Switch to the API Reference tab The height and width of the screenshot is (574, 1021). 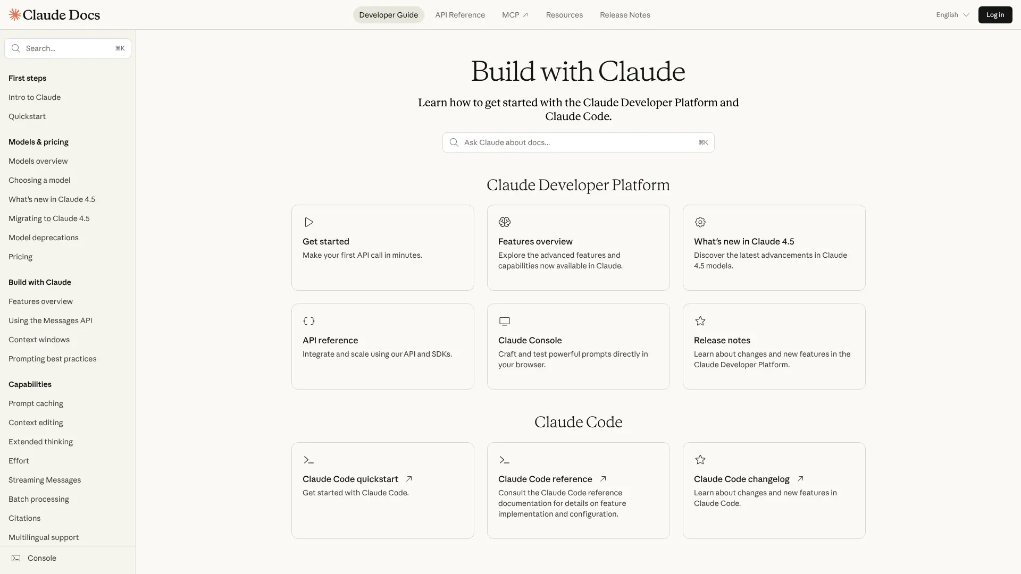click(460, 15)
